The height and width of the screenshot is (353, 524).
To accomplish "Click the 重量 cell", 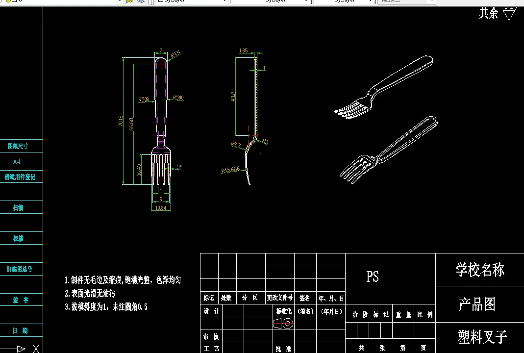I will click(x=403, y=315).
